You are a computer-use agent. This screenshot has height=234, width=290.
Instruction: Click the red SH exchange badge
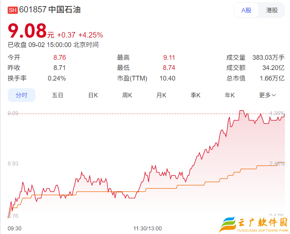(x=12, y=10)
